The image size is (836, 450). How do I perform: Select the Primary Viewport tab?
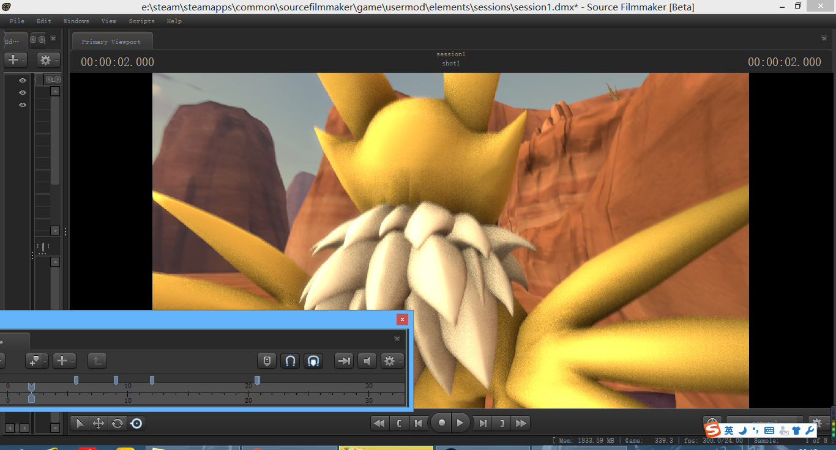111,42
